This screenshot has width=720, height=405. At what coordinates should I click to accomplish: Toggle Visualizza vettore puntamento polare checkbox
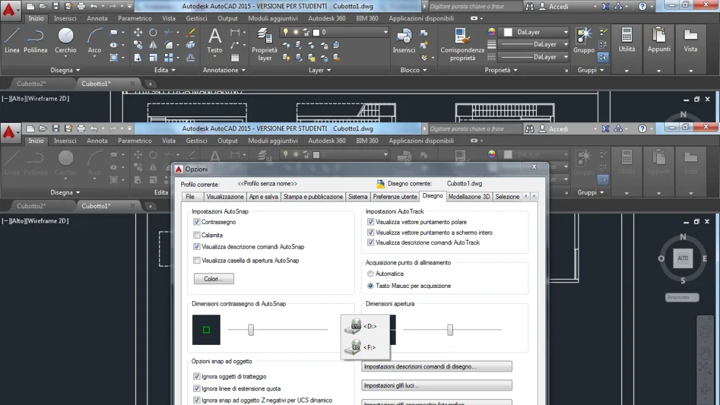(x=370, y=222)
